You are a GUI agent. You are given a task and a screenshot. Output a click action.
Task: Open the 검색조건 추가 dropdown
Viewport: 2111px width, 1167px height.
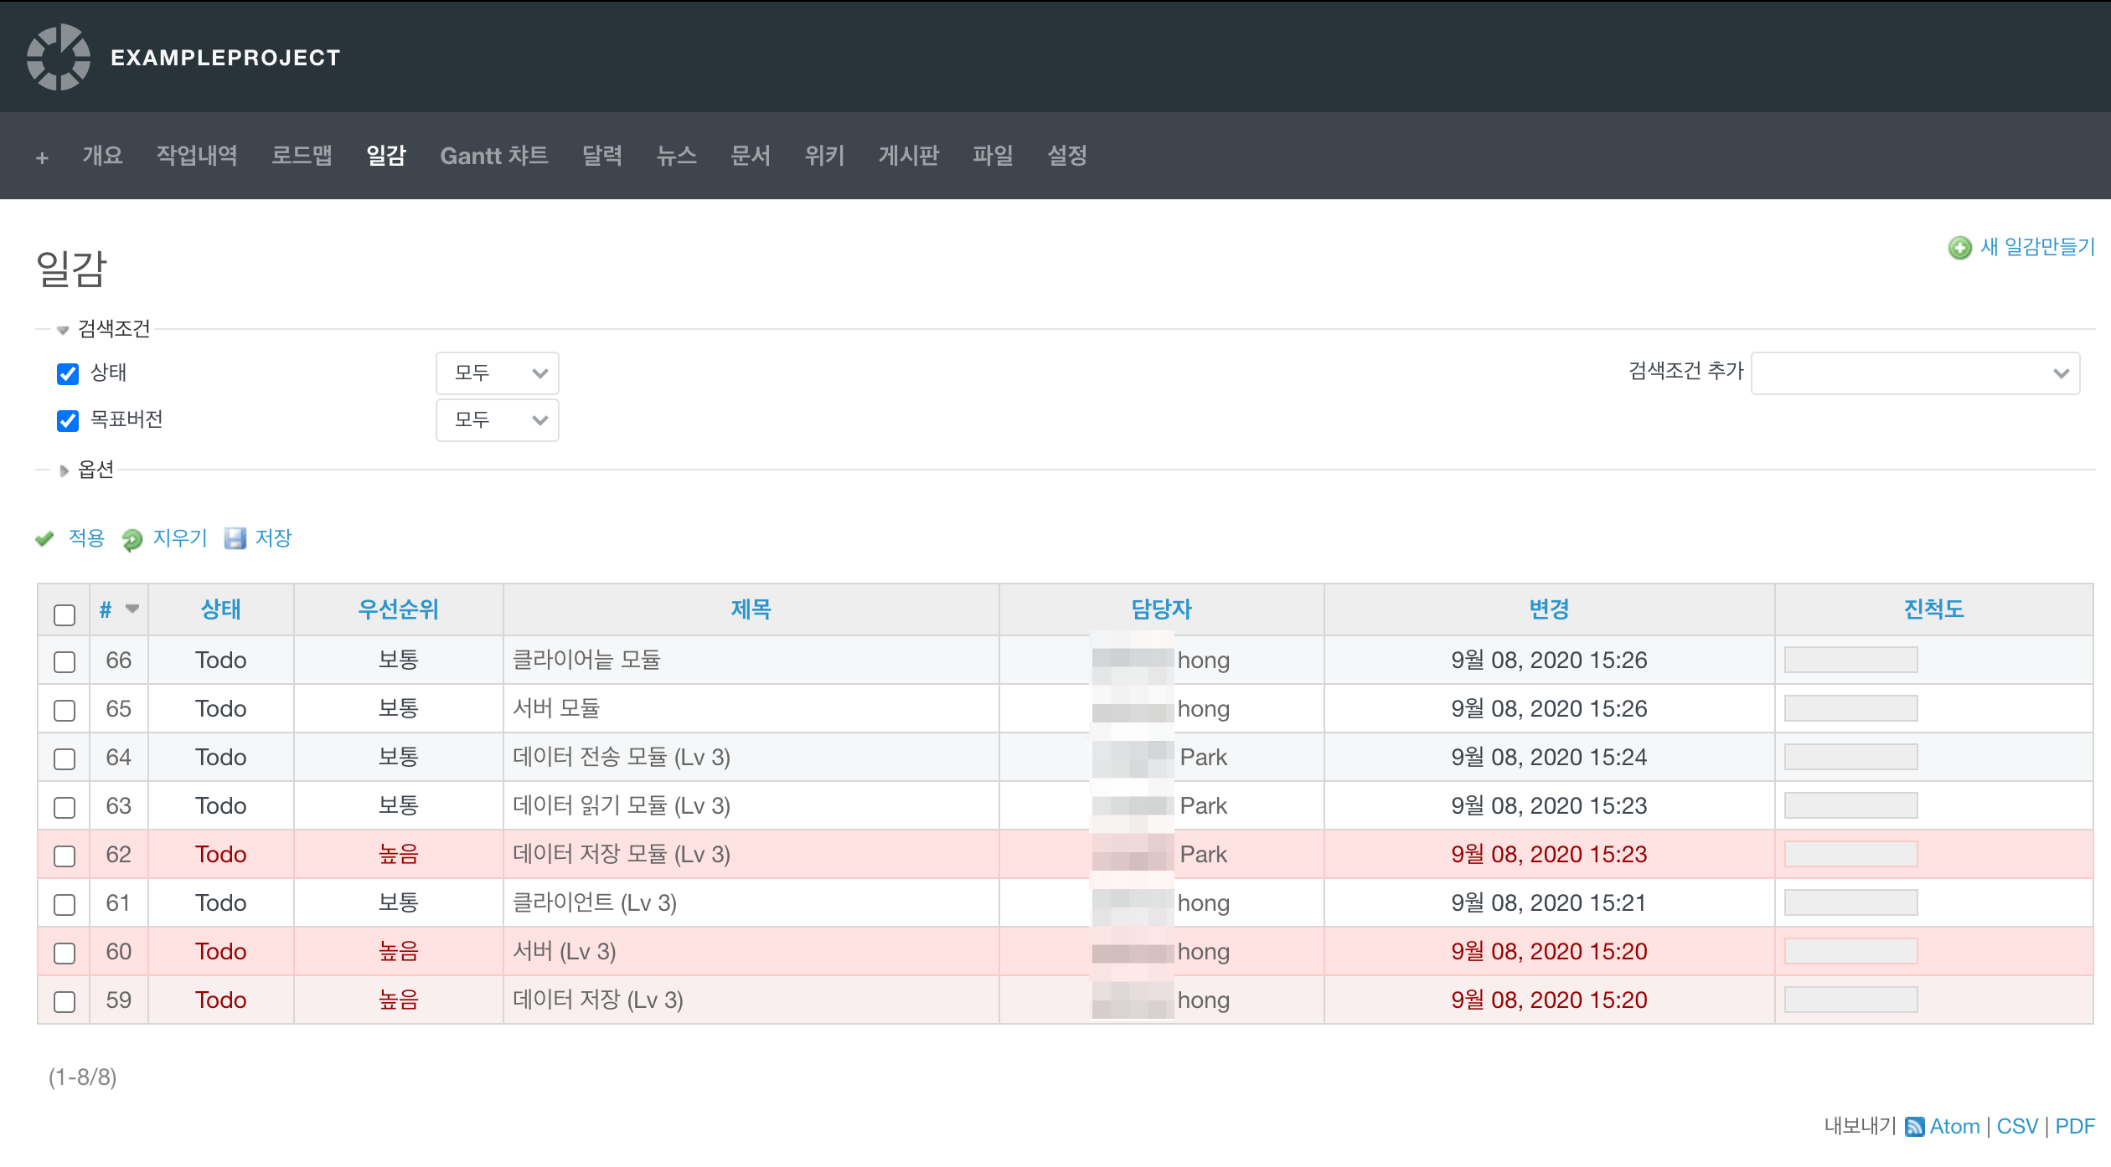(x=1915, y=373)
